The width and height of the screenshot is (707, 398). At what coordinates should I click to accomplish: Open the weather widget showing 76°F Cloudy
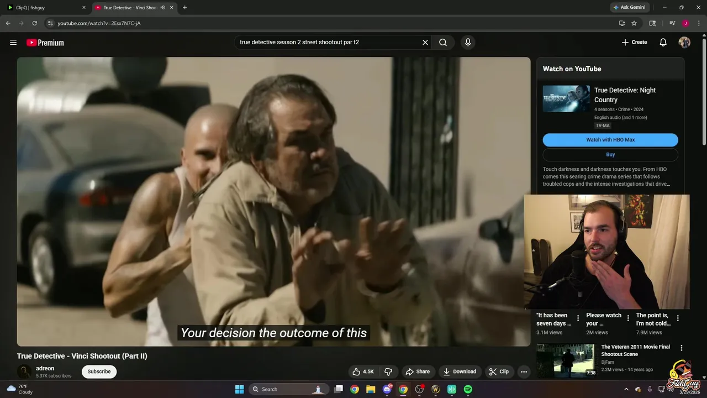pyautogui.click(x=19, y=389)
